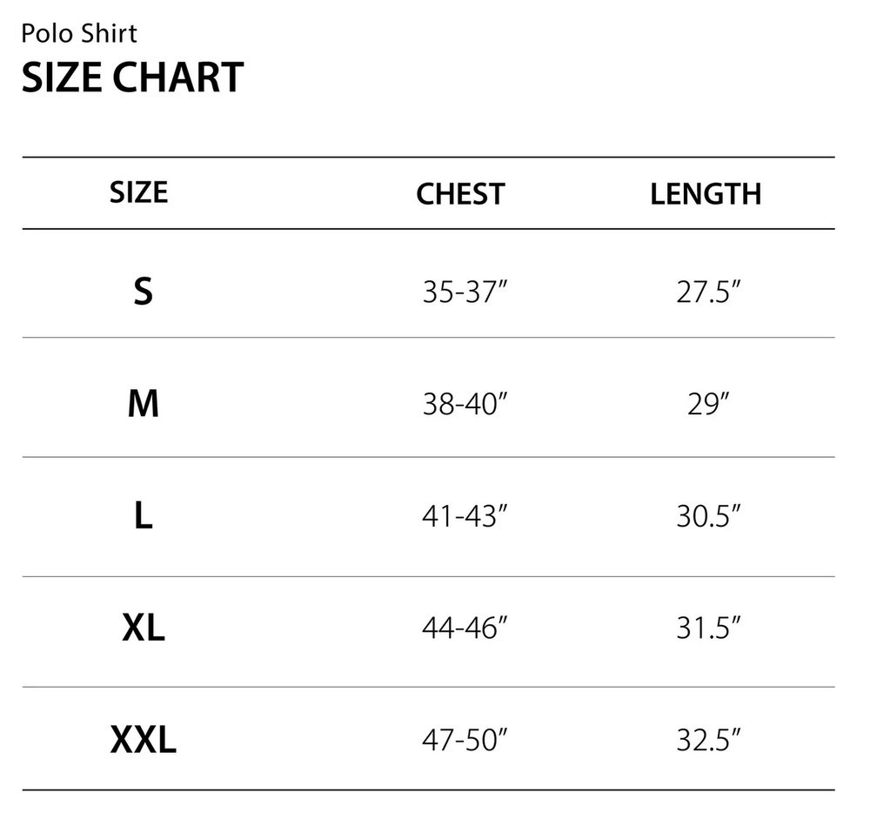870x840 pixels.
Task: Click chest value 38-40"
Action: tap(465, 404)
